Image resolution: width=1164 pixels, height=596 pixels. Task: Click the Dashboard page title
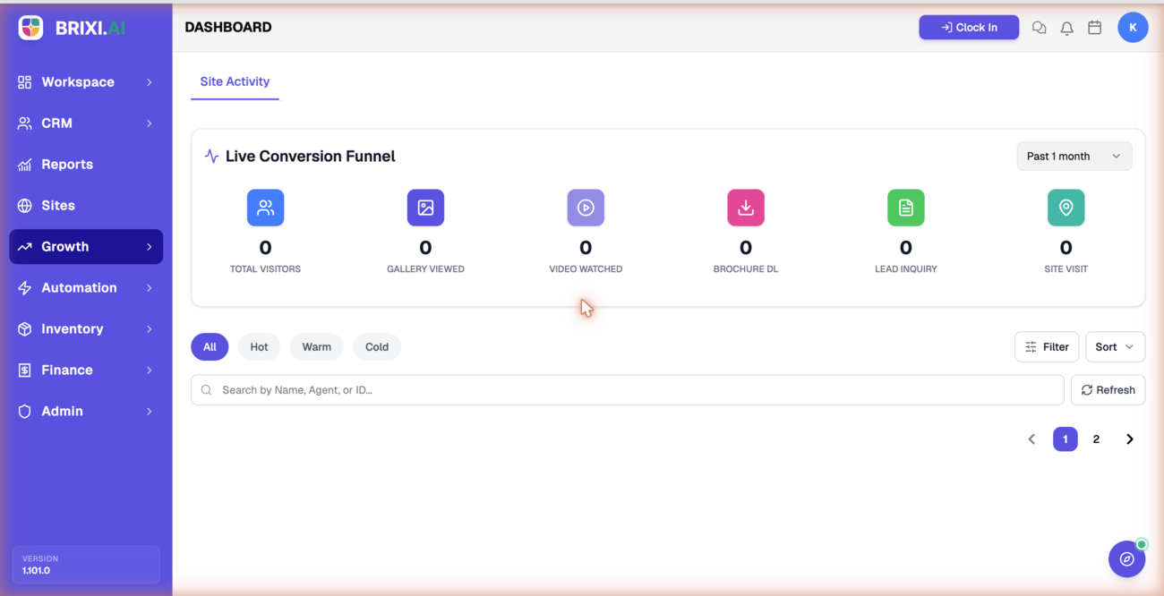tap(228, 28)
